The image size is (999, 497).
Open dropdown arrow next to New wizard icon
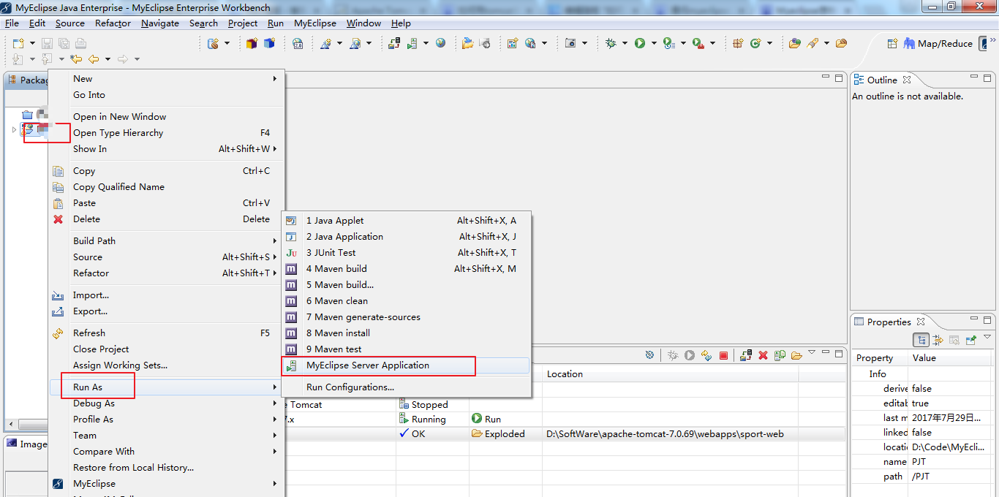point(31,44)
